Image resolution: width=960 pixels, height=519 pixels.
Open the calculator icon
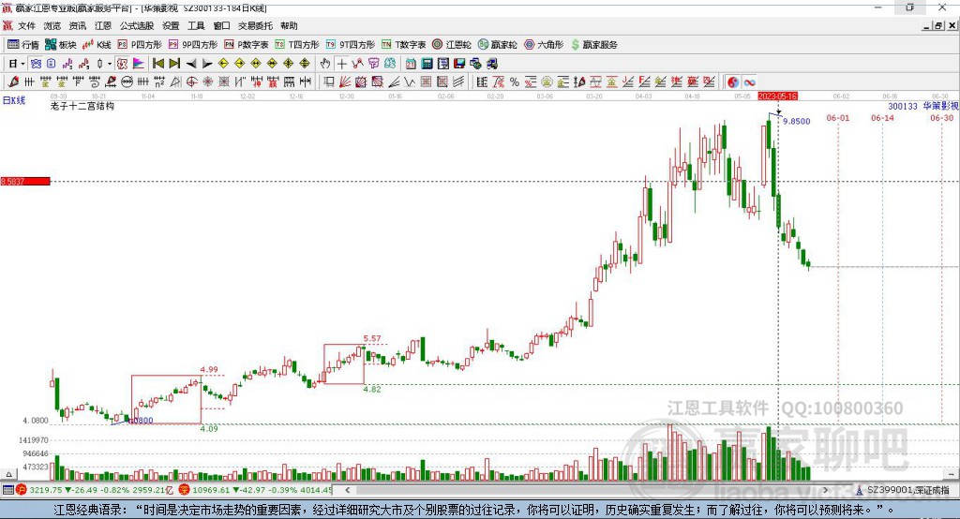point(427,64)
